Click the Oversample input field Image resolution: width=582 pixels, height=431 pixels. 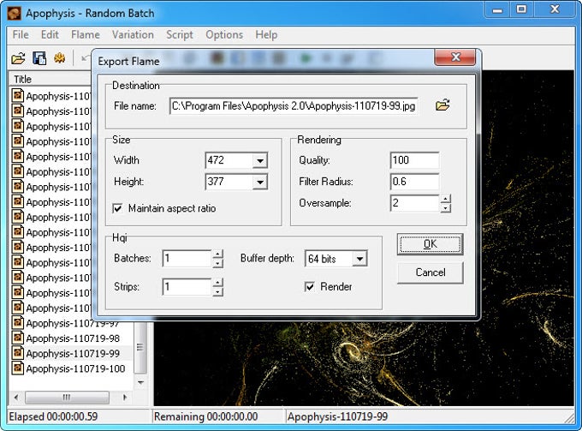(415, 203)
